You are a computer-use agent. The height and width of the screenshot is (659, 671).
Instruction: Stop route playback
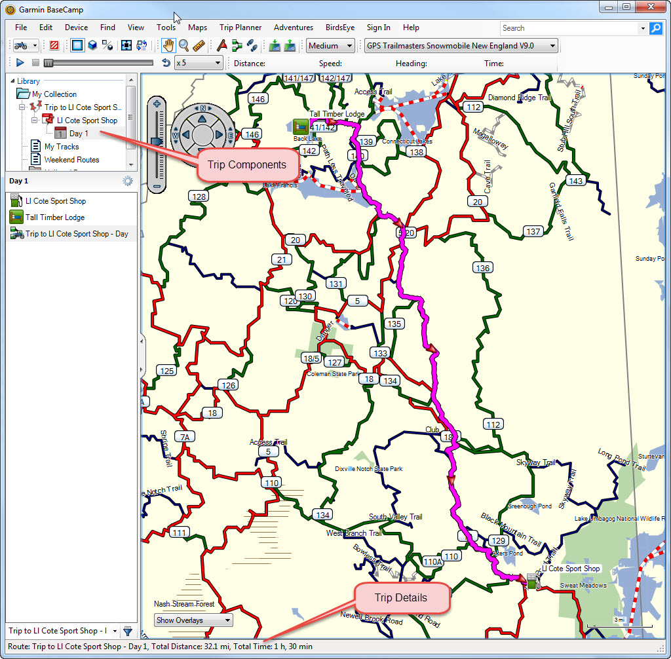coord(35,63)
